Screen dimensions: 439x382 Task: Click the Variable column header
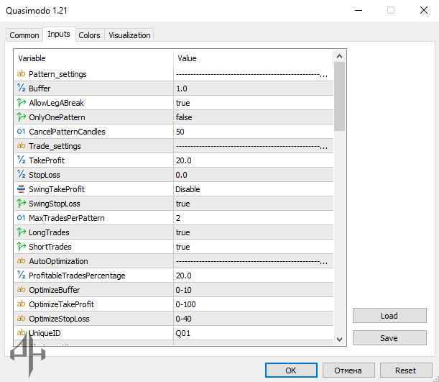(x=94, y=58)
